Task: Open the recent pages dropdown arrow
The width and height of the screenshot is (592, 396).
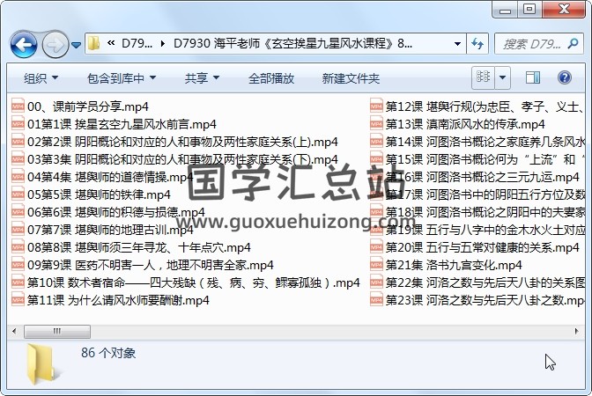Action: 77,45
